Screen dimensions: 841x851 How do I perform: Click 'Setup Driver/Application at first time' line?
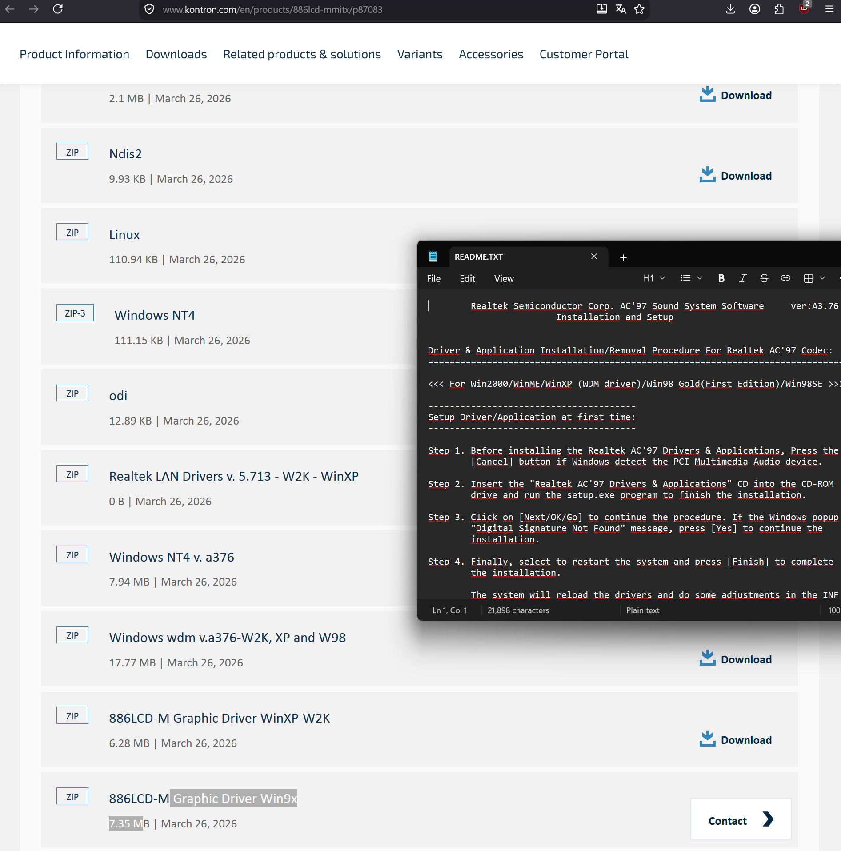pyautogui.click(x=532, y=417)
